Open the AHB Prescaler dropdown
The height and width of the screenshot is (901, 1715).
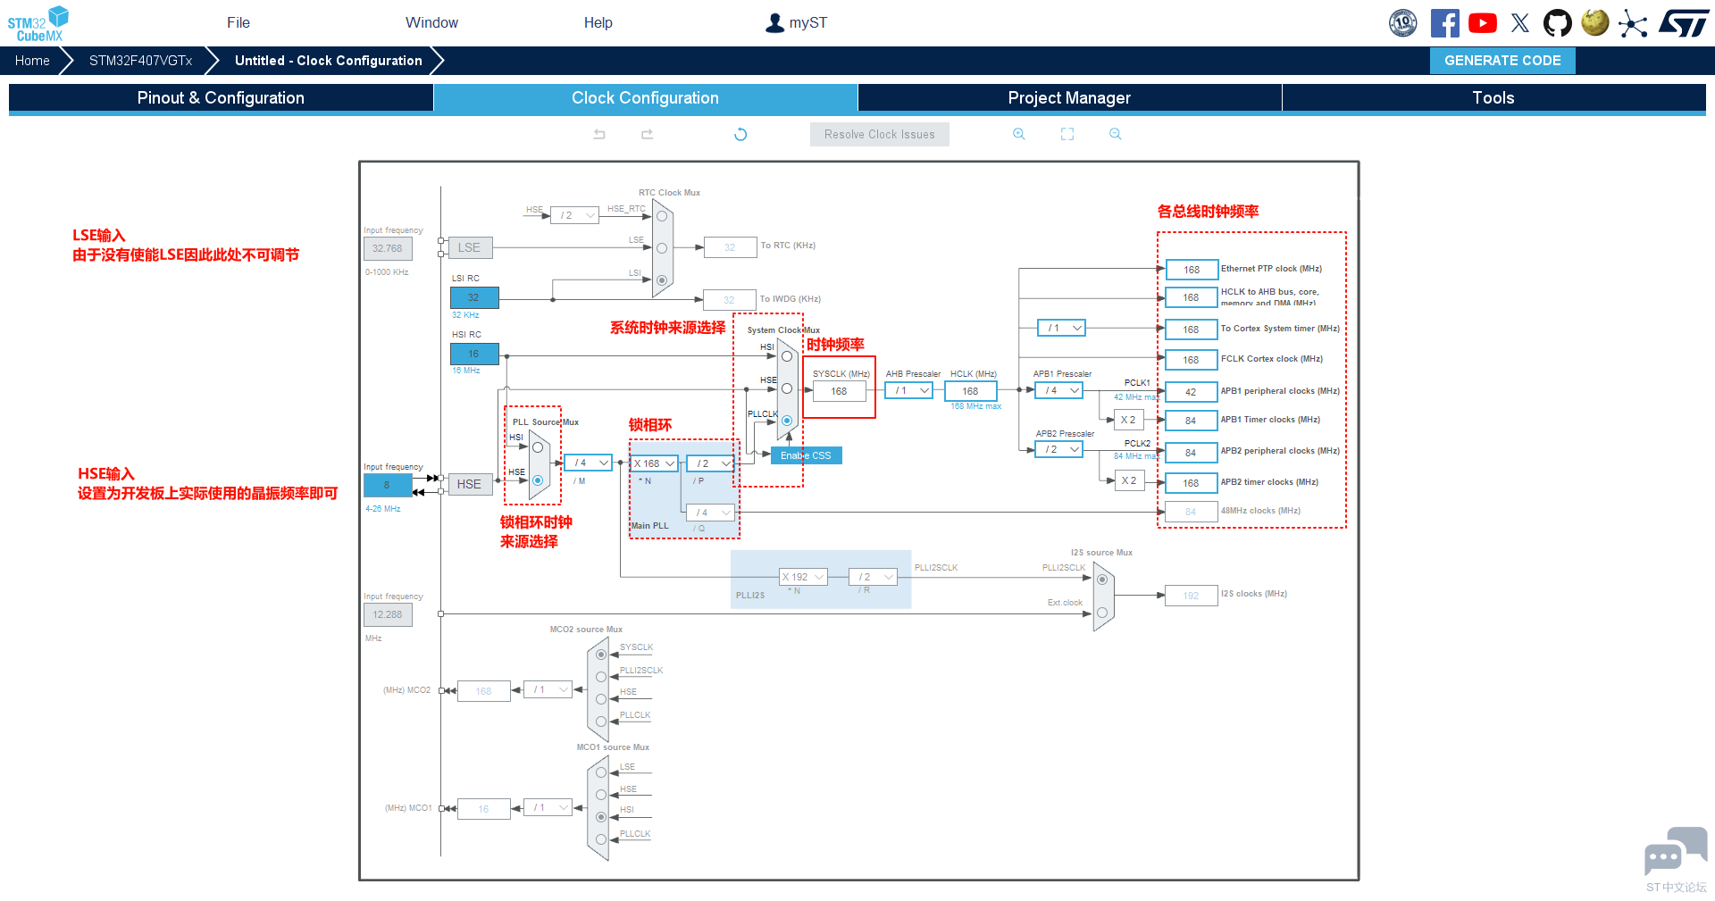(909, 390)
